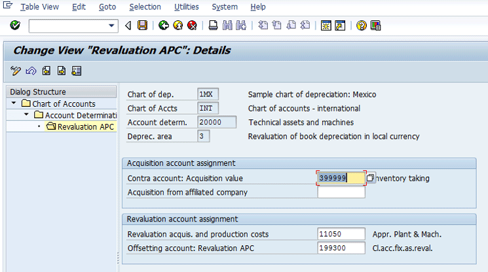Click the Save floppy disk icon
The height and width of the screenshot is (272, 488).
142,26
